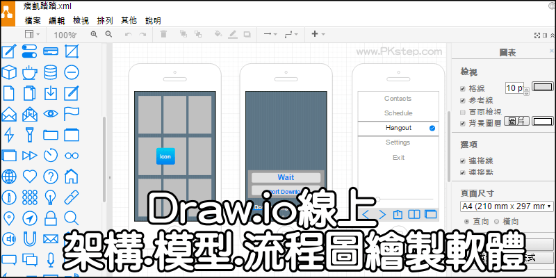Select the home shape icon
Screen dimensions: 556x278
(72, 177)
